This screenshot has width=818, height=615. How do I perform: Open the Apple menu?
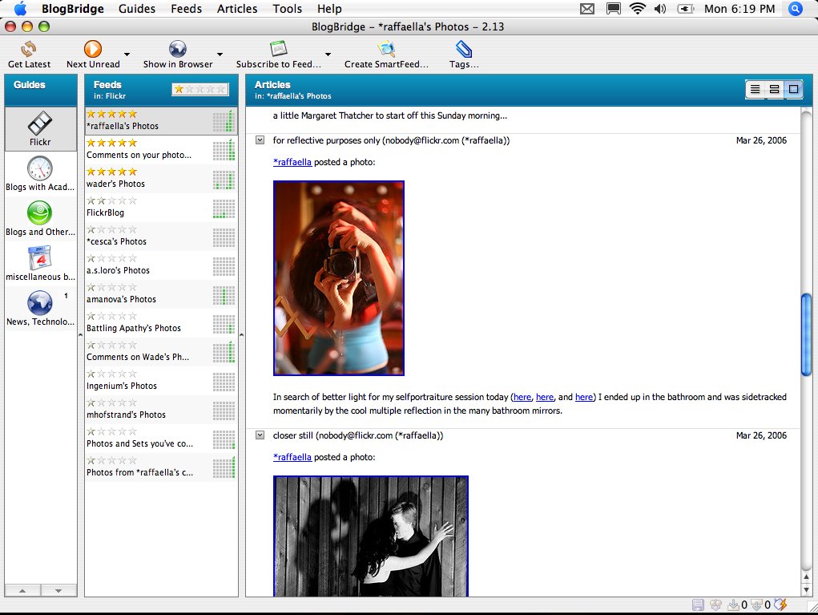20,9
